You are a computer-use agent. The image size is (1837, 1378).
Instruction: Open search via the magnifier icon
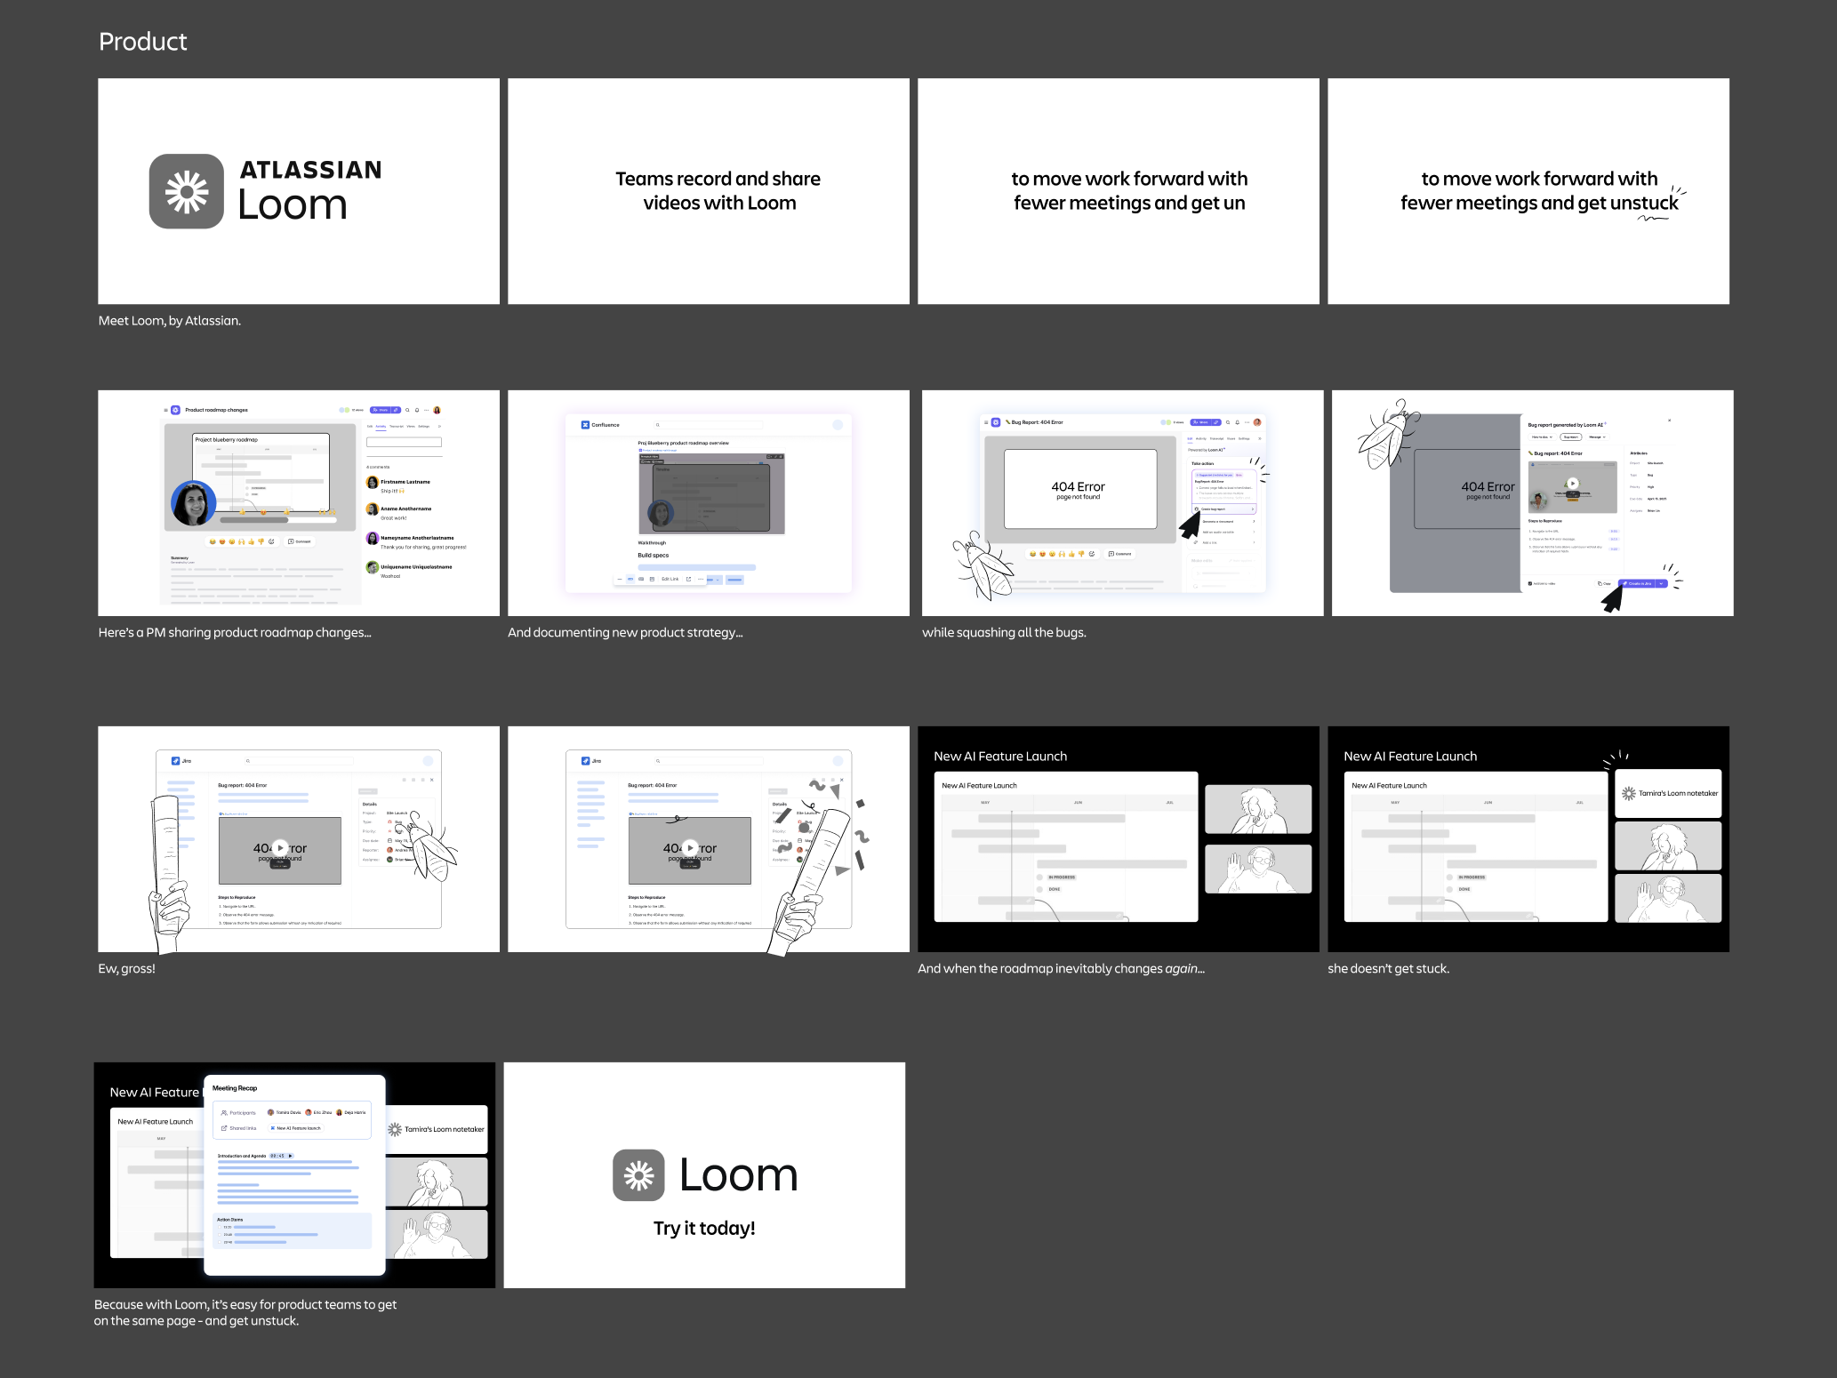pos(407,410)
